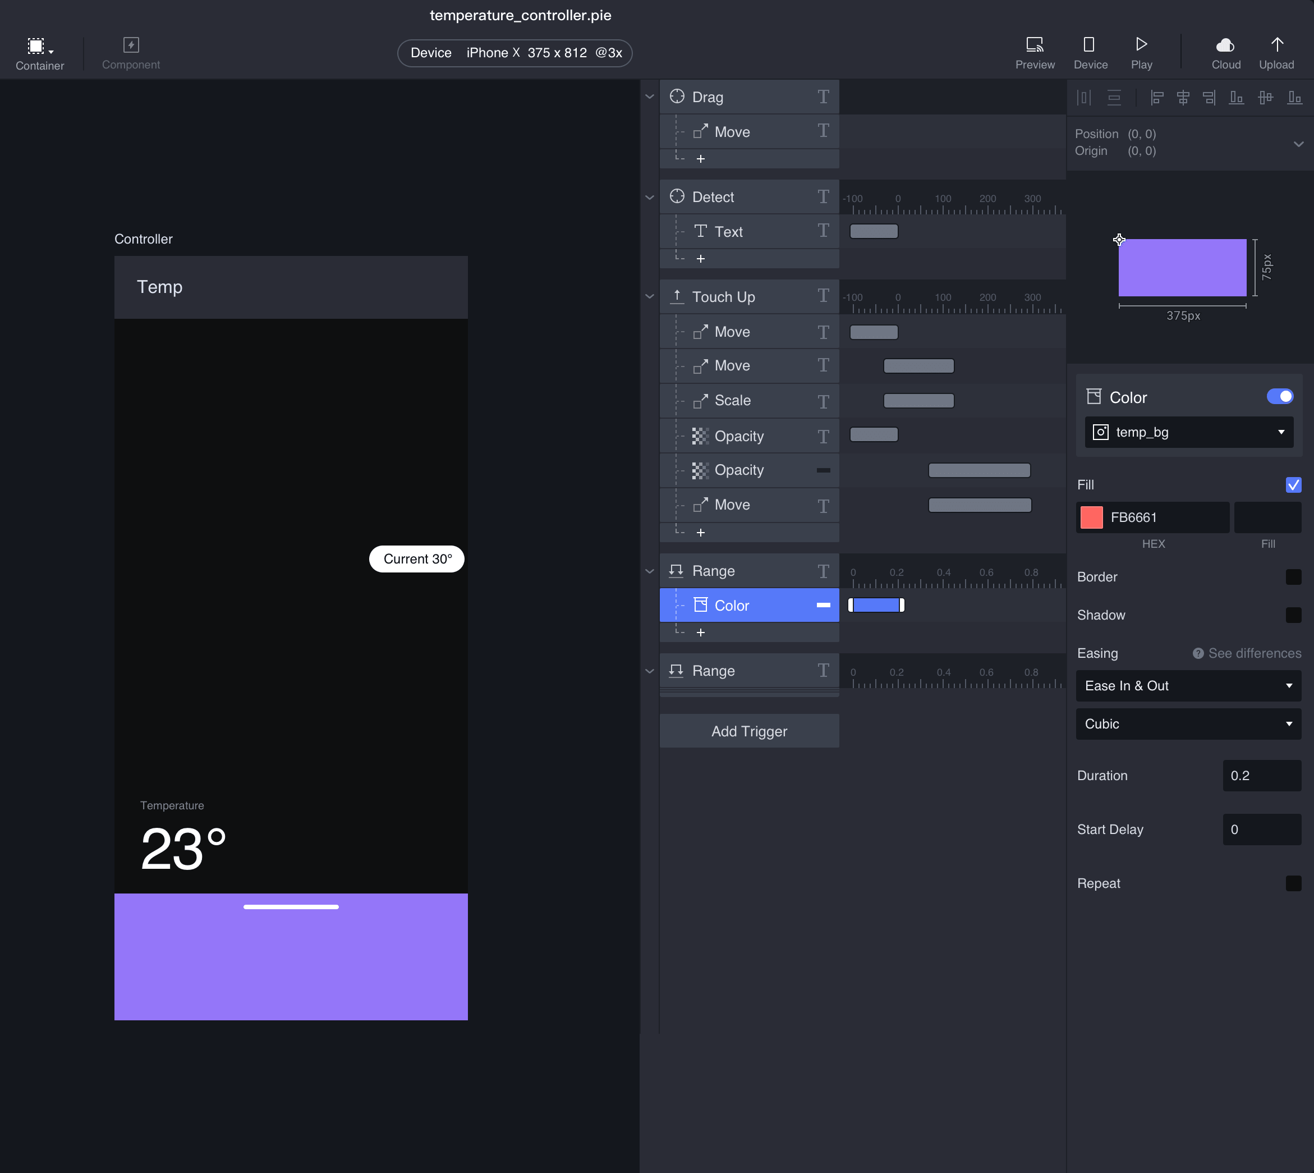Click the distribute horizontally icon
1314x1173 pixels.
pos(1084,97)
